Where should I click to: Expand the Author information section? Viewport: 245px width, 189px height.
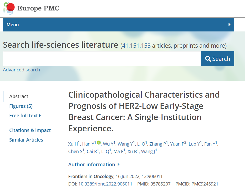94,165
